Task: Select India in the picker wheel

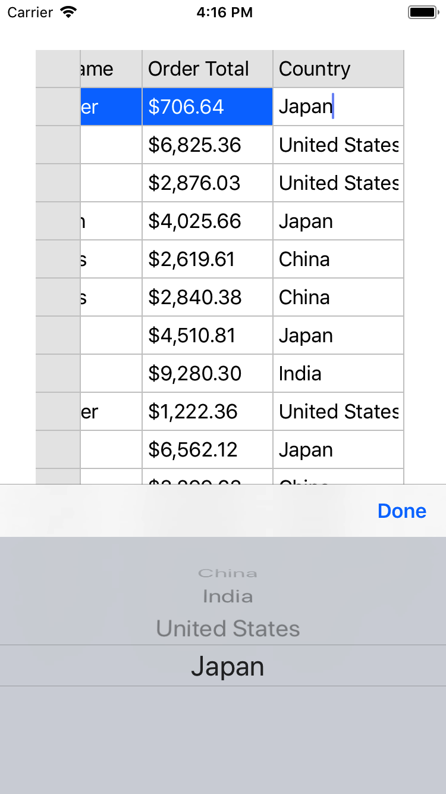Action: (x=228, y=596)
